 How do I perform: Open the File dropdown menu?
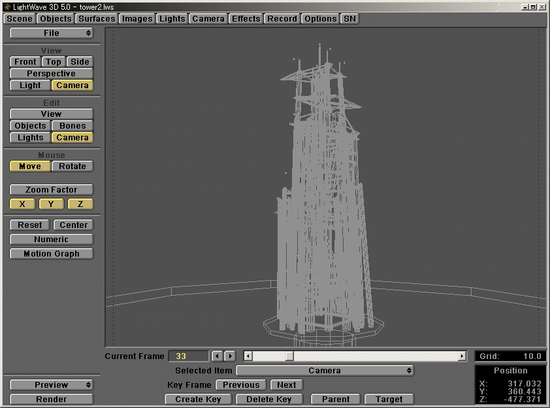pos(51,33)
